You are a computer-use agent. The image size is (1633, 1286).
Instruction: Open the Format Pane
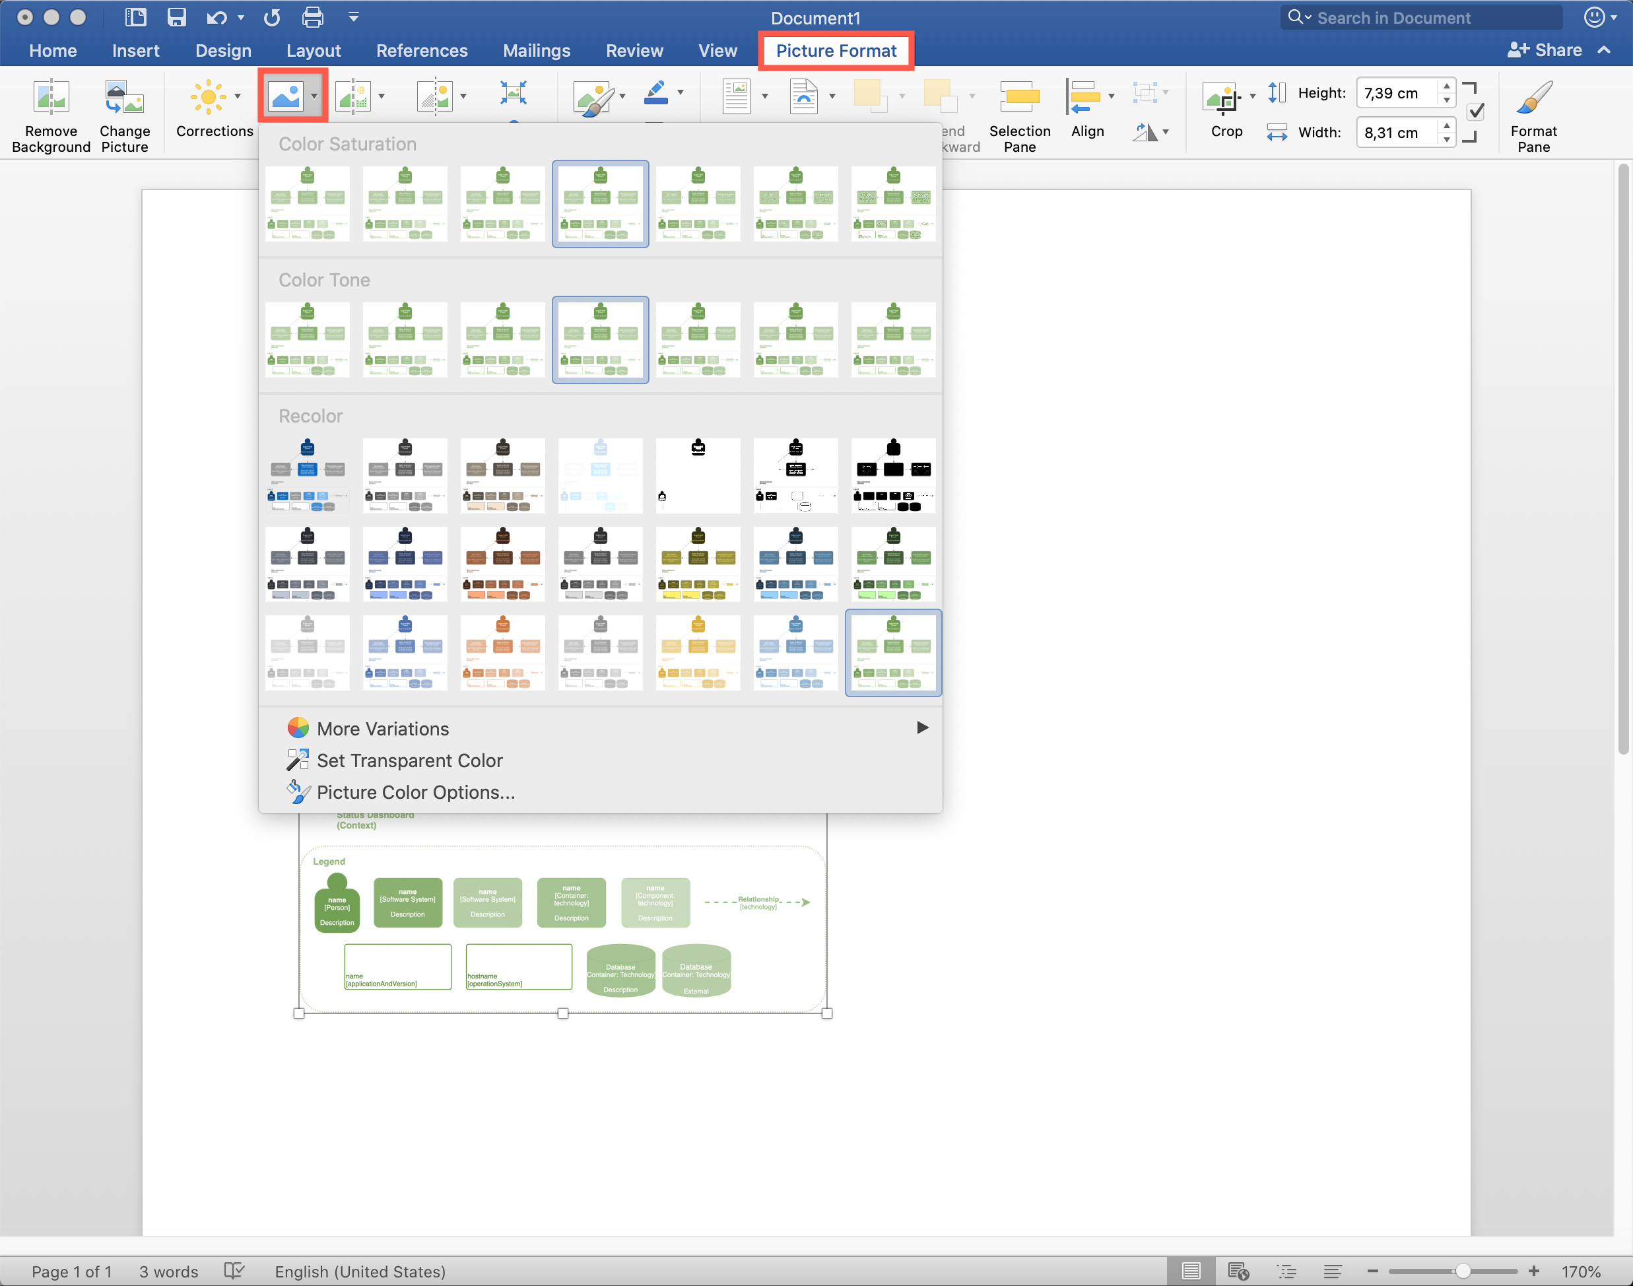tap(1533, 96)
